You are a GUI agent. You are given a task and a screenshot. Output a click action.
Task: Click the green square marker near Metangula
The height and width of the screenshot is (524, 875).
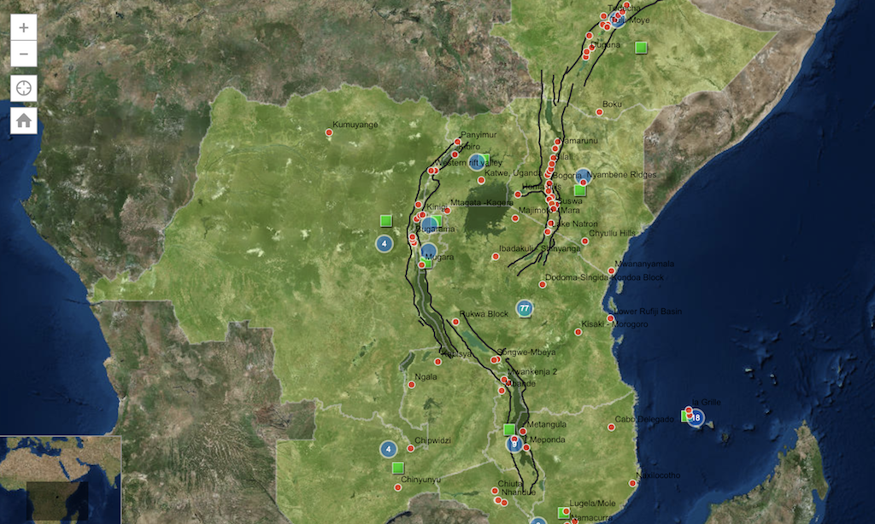508,429
